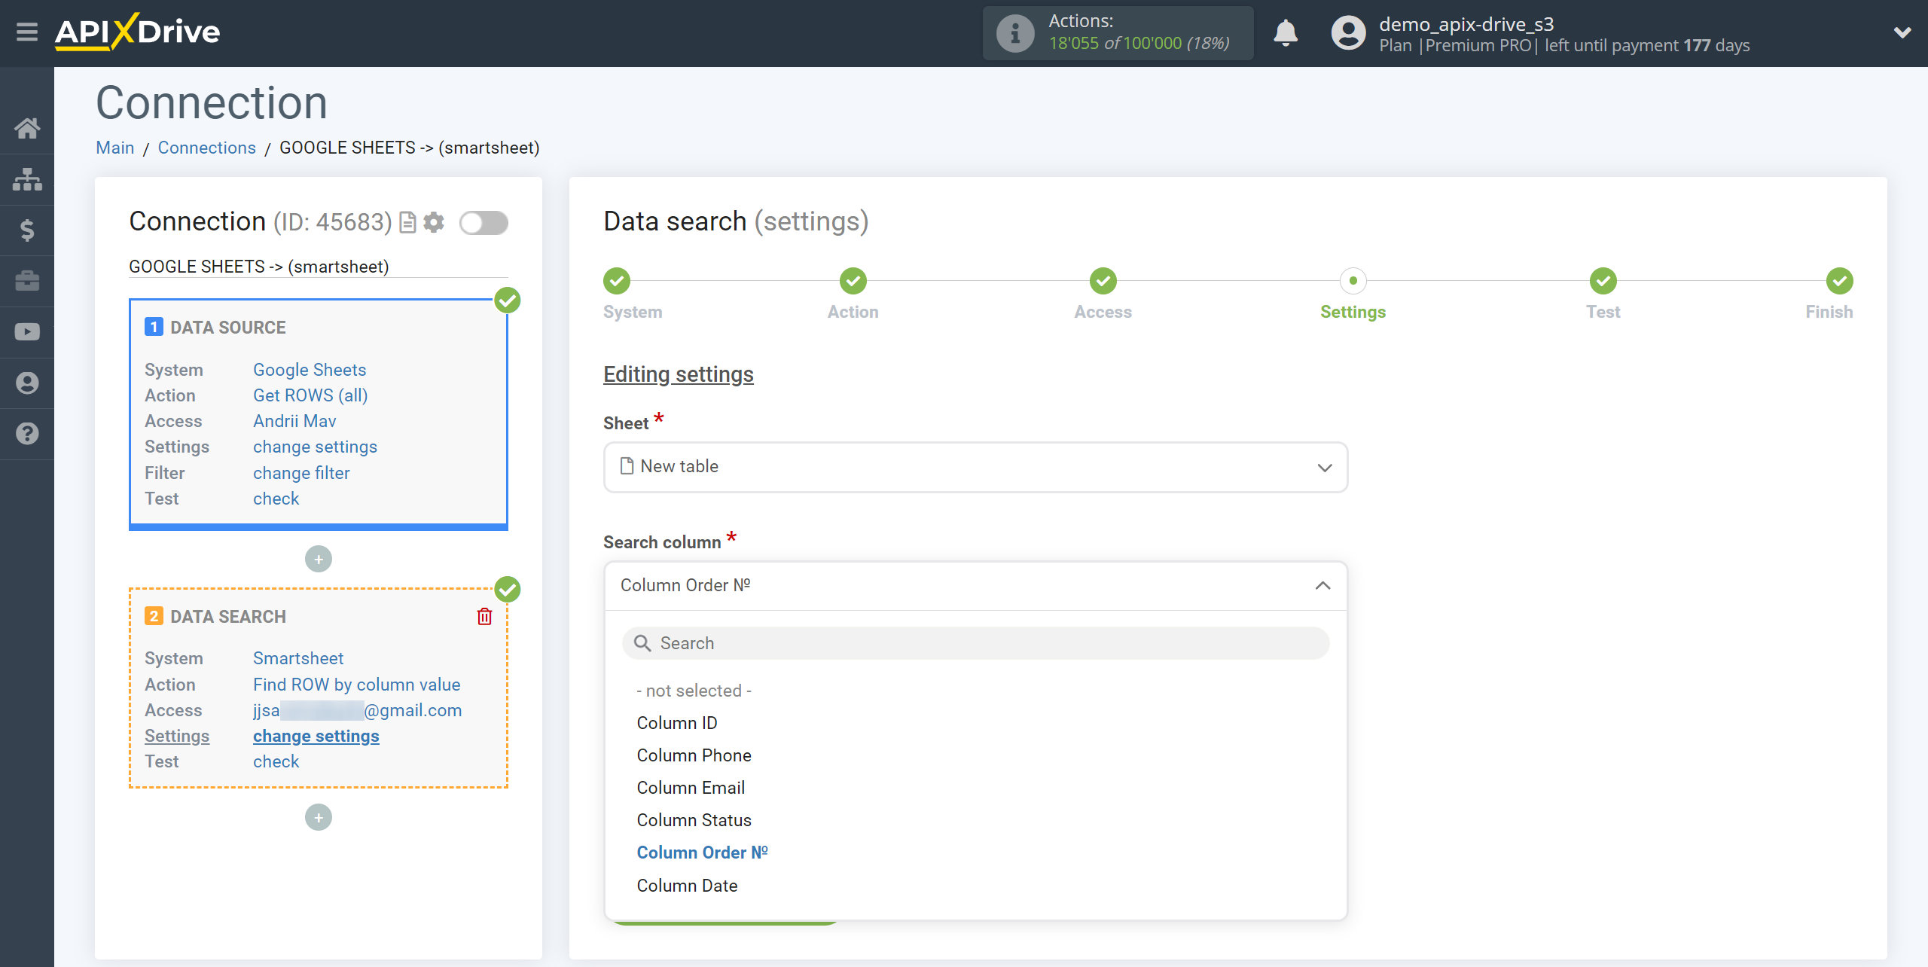Click check in Data Source block

tap(276, 499)
